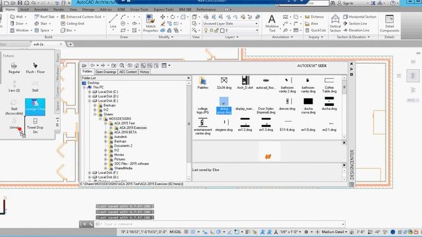Viewport: 422px width, 237px height.
Task: Select the Space tool
Action: pyautogui.click(x=42, y=30)
